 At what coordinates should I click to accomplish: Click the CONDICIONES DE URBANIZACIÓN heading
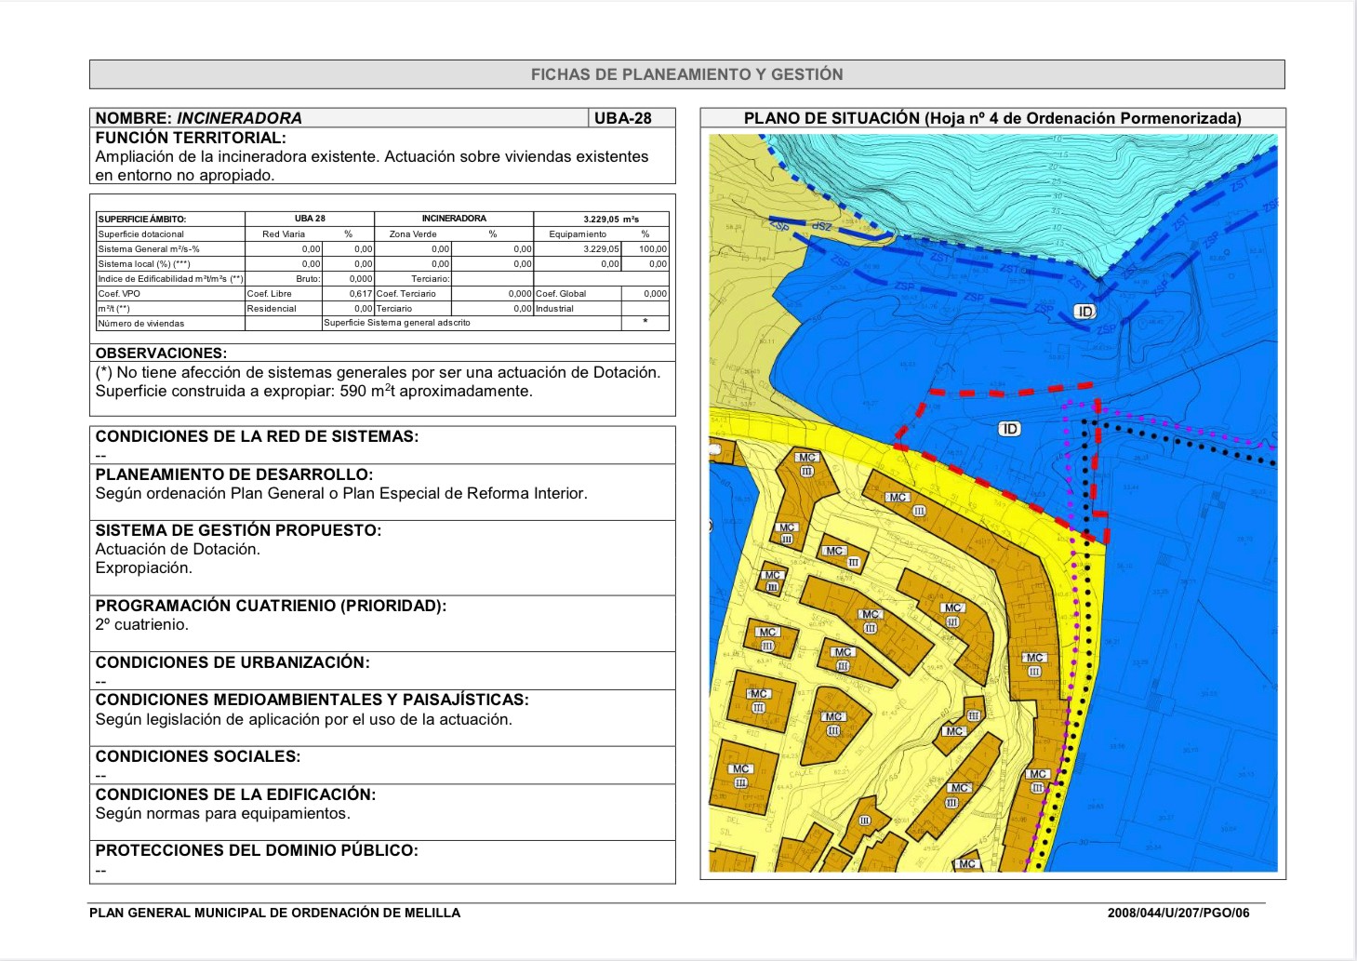[x=233, y=662]
